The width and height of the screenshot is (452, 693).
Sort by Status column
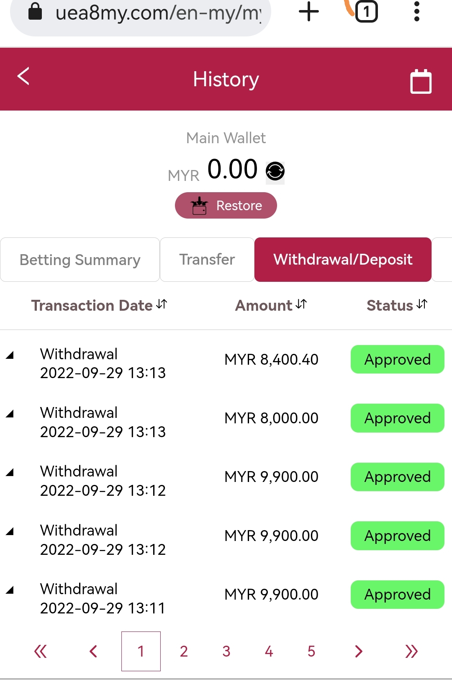tap(396, 305)
